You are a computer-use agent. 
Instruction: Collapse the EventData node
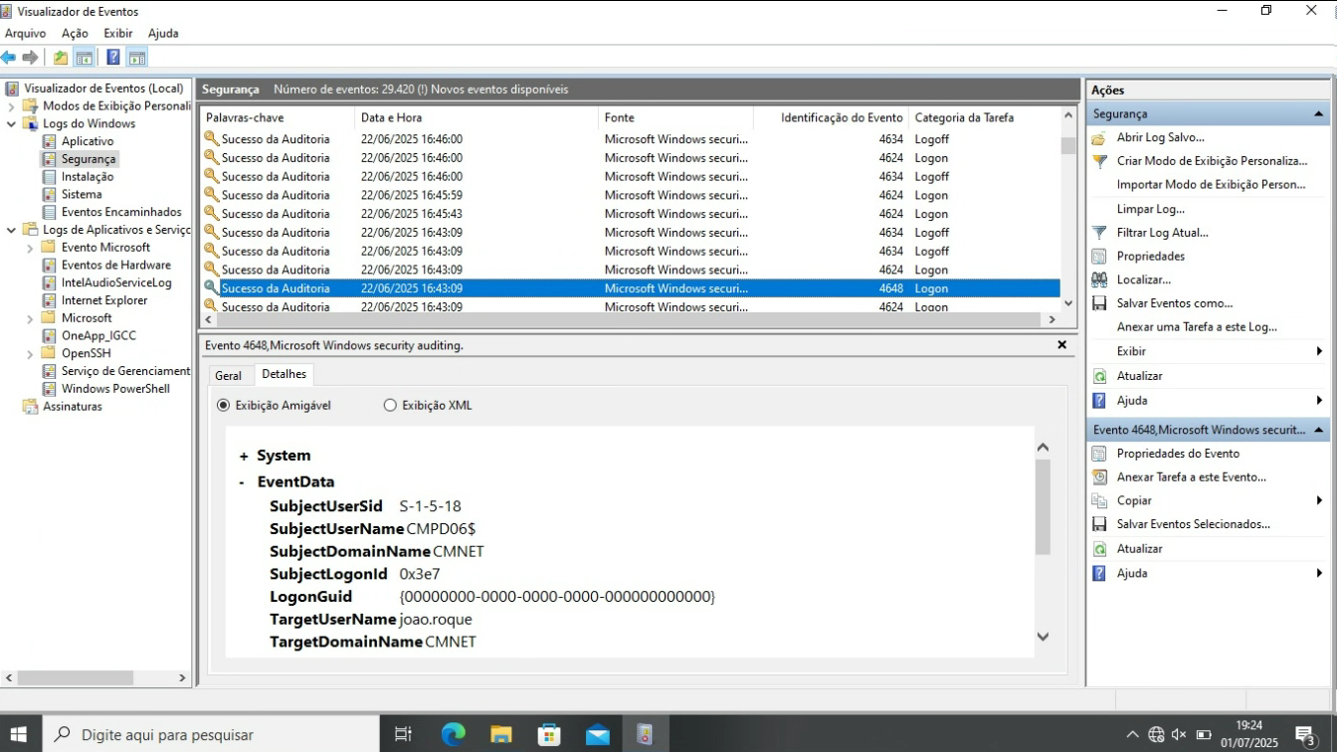pyautogui.click(x=243, y=481)
